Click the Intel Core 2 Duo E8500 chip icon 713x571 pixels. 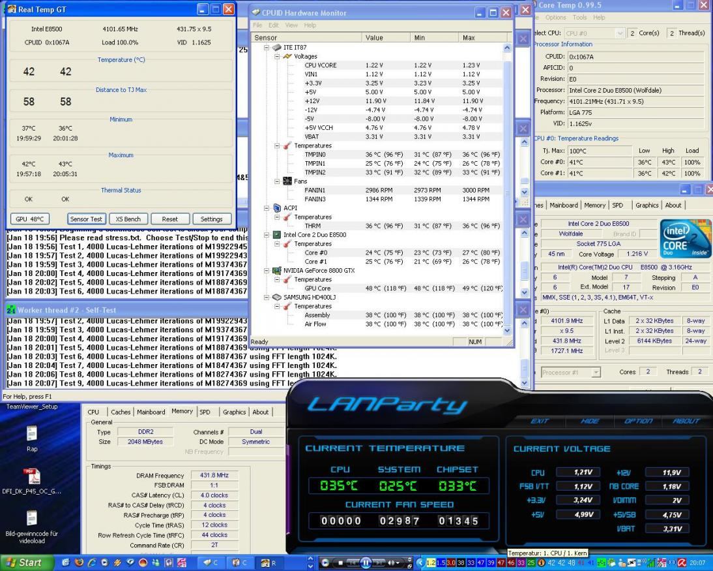click(276, 235)
